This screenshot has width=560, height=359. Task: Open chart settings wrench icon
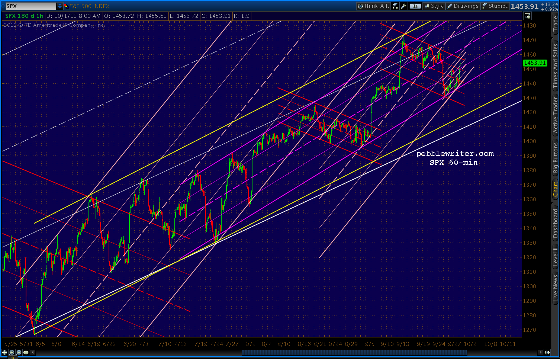403,6
